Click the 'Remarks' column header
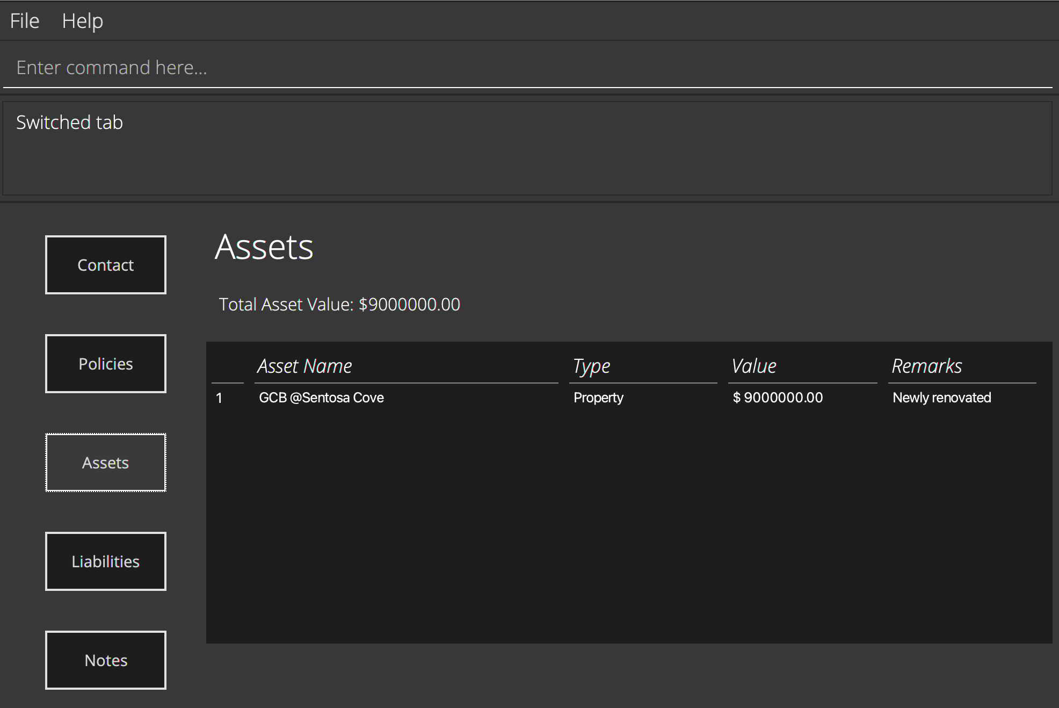The image size is (1059, 708). 927,366
